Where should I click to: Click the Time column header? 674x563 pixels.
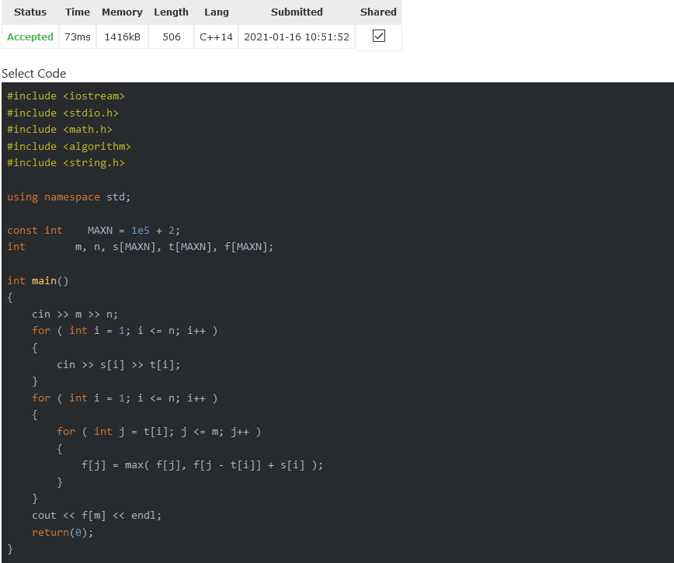tap(78, 12)
